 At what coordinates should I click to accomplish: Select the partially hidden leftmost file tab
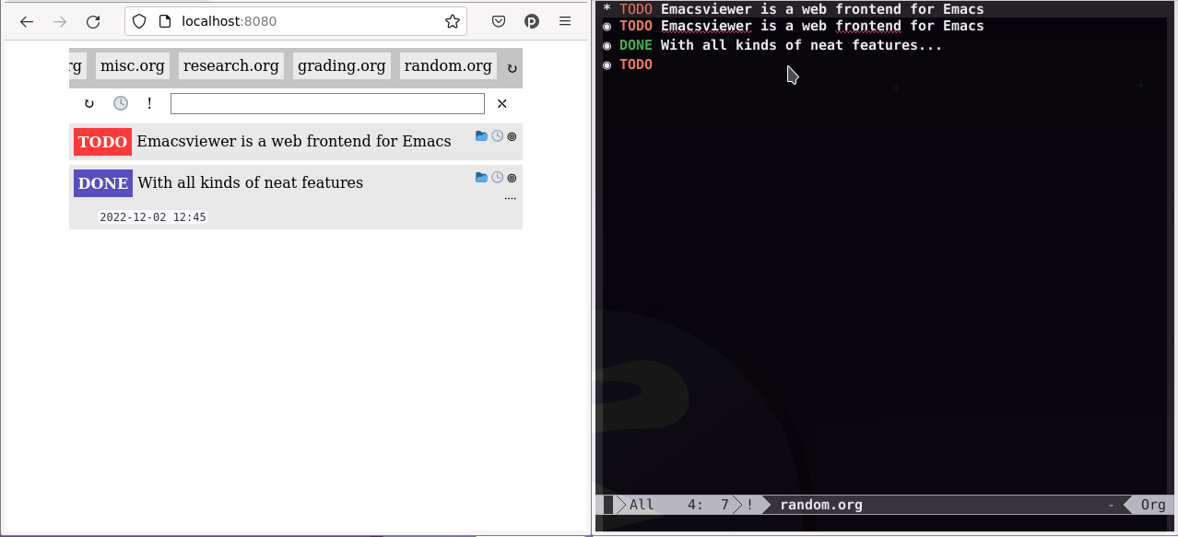[x=77, y=65]
